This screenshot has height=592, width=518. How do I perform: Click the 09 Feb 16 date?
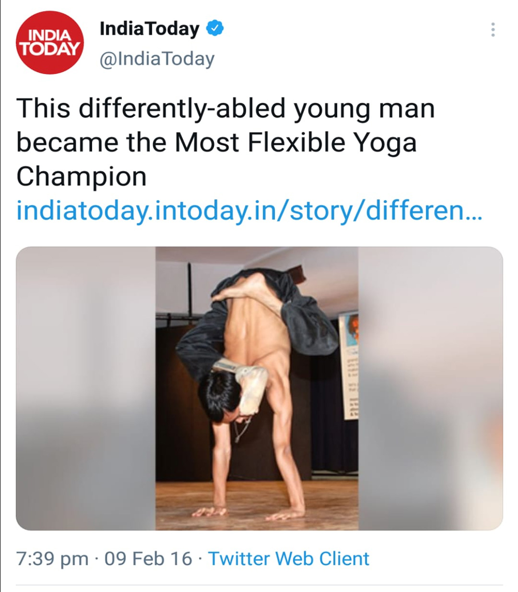pyautogui.click(x=148, y=559)
